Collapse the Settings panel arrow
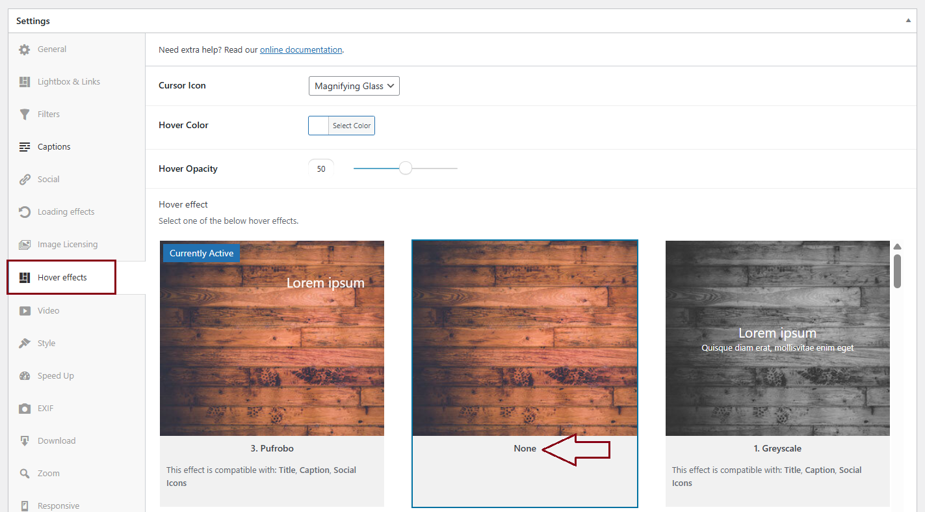This screenshot has width=925, height=512. pos(908,21)
